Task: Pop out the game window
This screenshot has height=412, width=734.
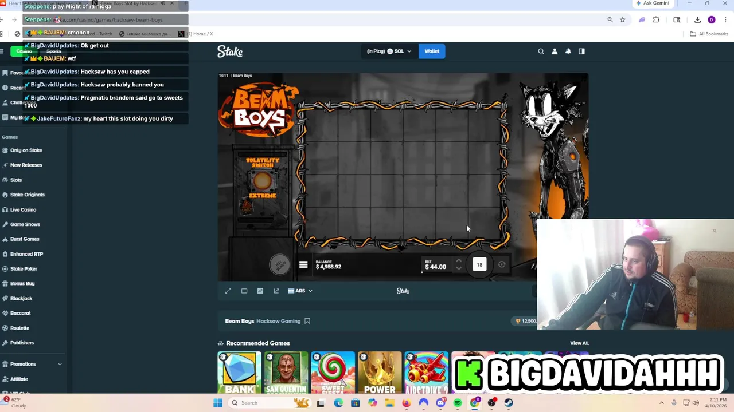Action: click(276, 291)
